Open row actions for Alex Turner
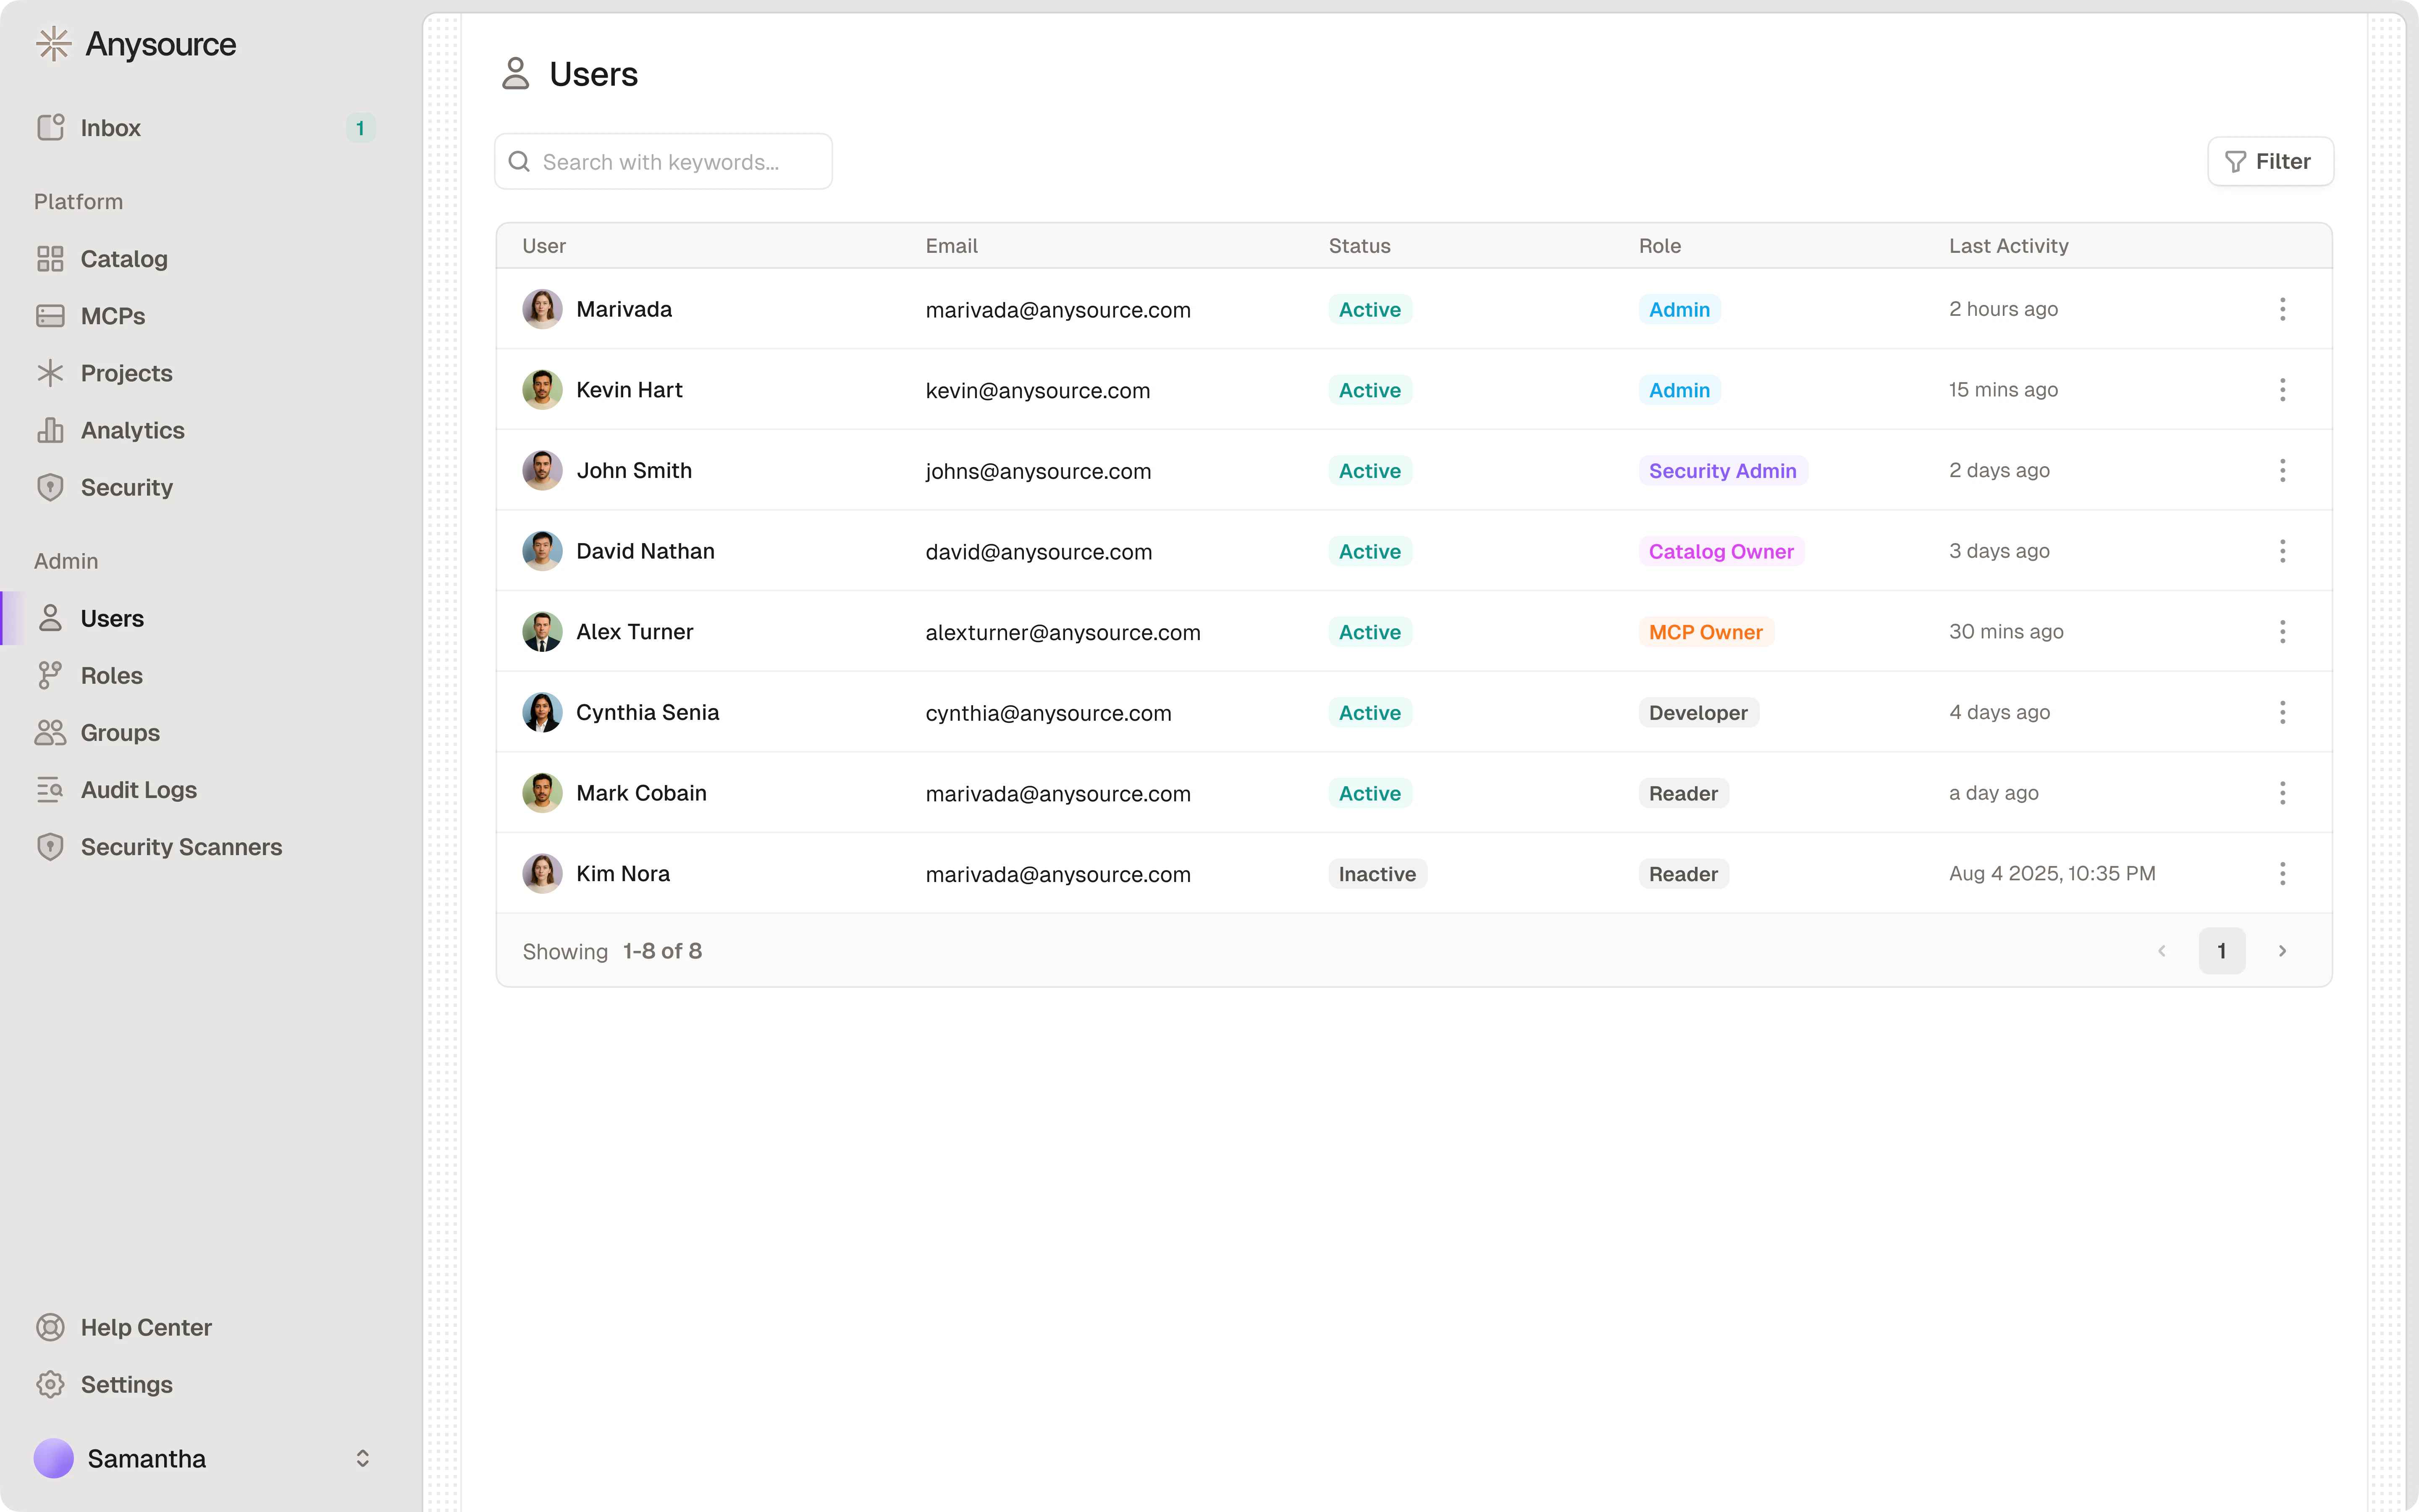 click(2282, 632)
